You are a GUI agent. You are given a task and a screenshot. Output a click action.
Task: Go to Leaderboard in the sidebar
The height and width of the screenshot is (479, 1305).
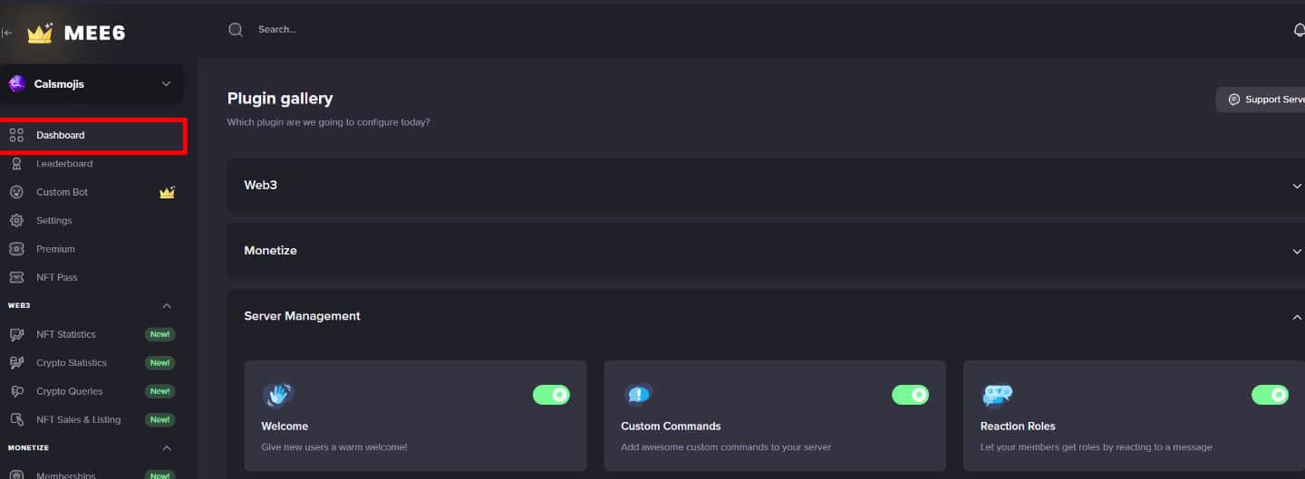point(64,164)
